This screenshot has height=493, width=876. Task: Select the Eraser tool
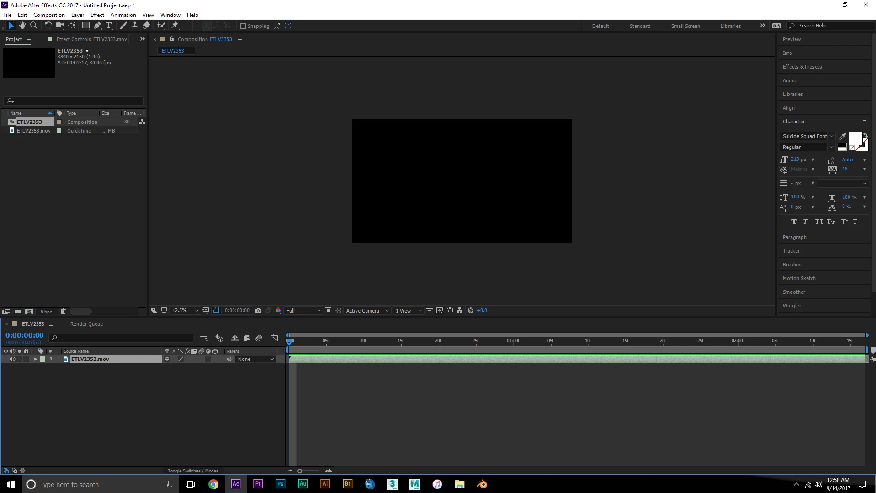(x=146, y=26)
